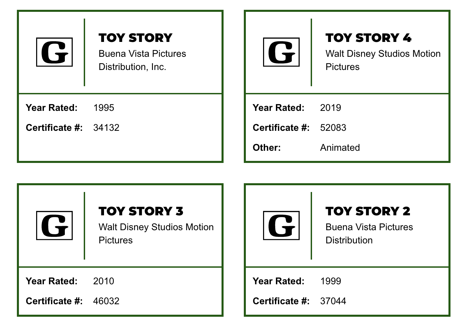Click the G rating icon for Toy Story 3
The height and width of the screenshot is (336, 464).
[x=54, y=225]
